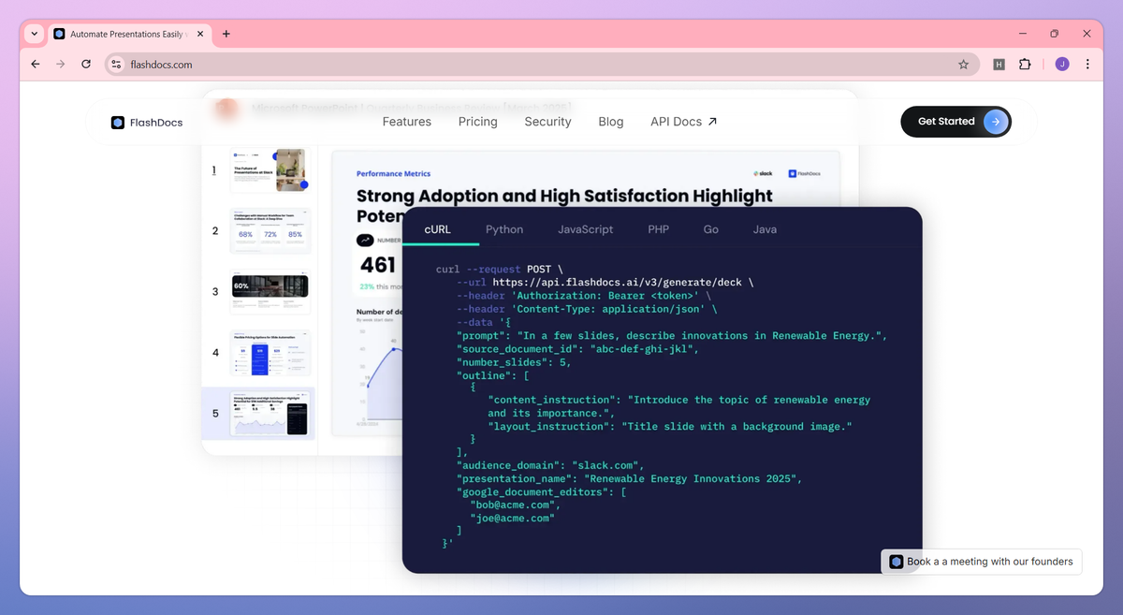Open the Blog nav link

(x=611, y=122)
